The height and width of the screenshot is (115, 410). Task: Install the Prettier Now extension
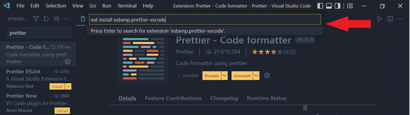[62, 111]
